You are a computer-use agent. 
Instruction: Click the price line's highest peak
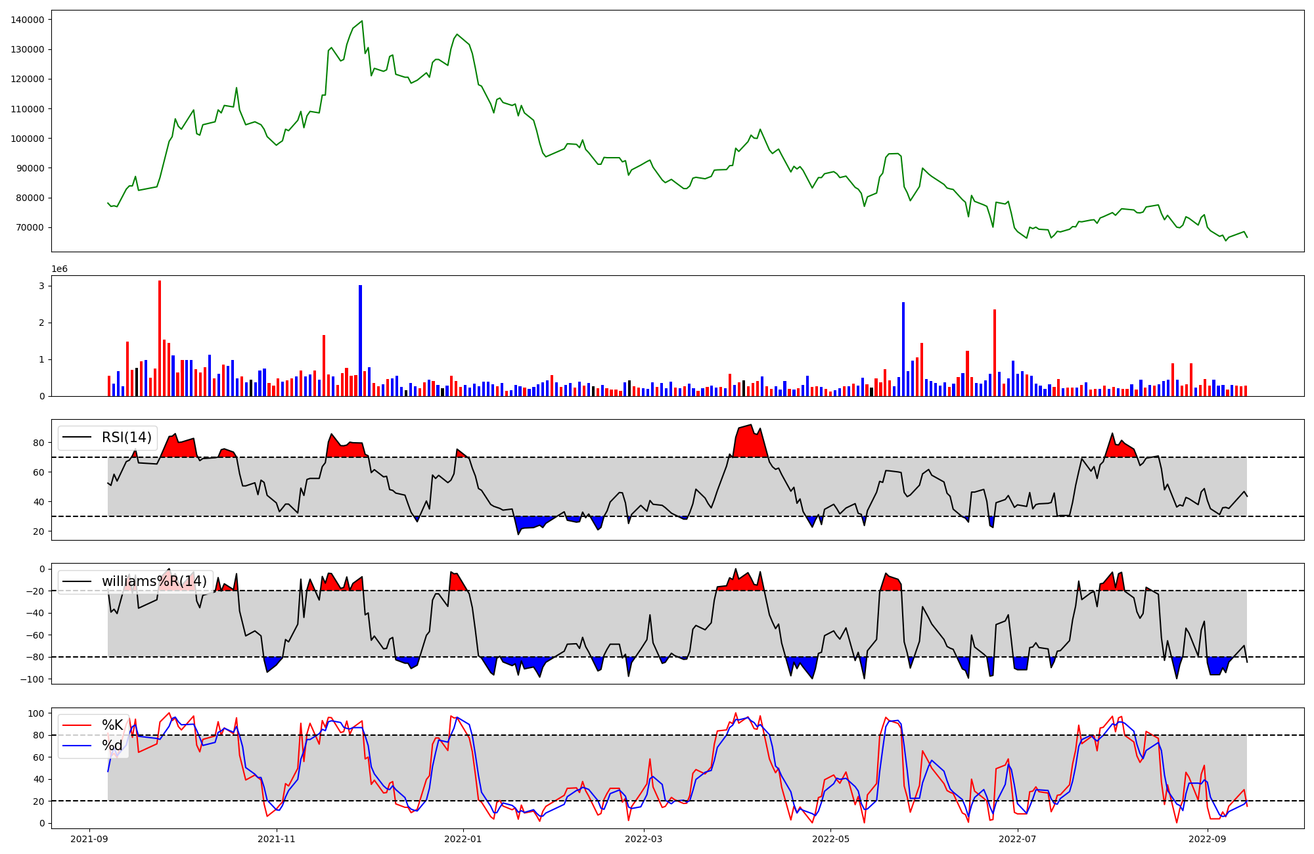click(362, 21)
